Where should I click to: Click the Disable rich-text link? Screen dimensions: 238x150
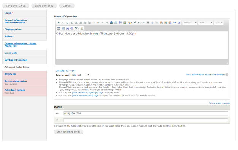(x=65, y=70)
